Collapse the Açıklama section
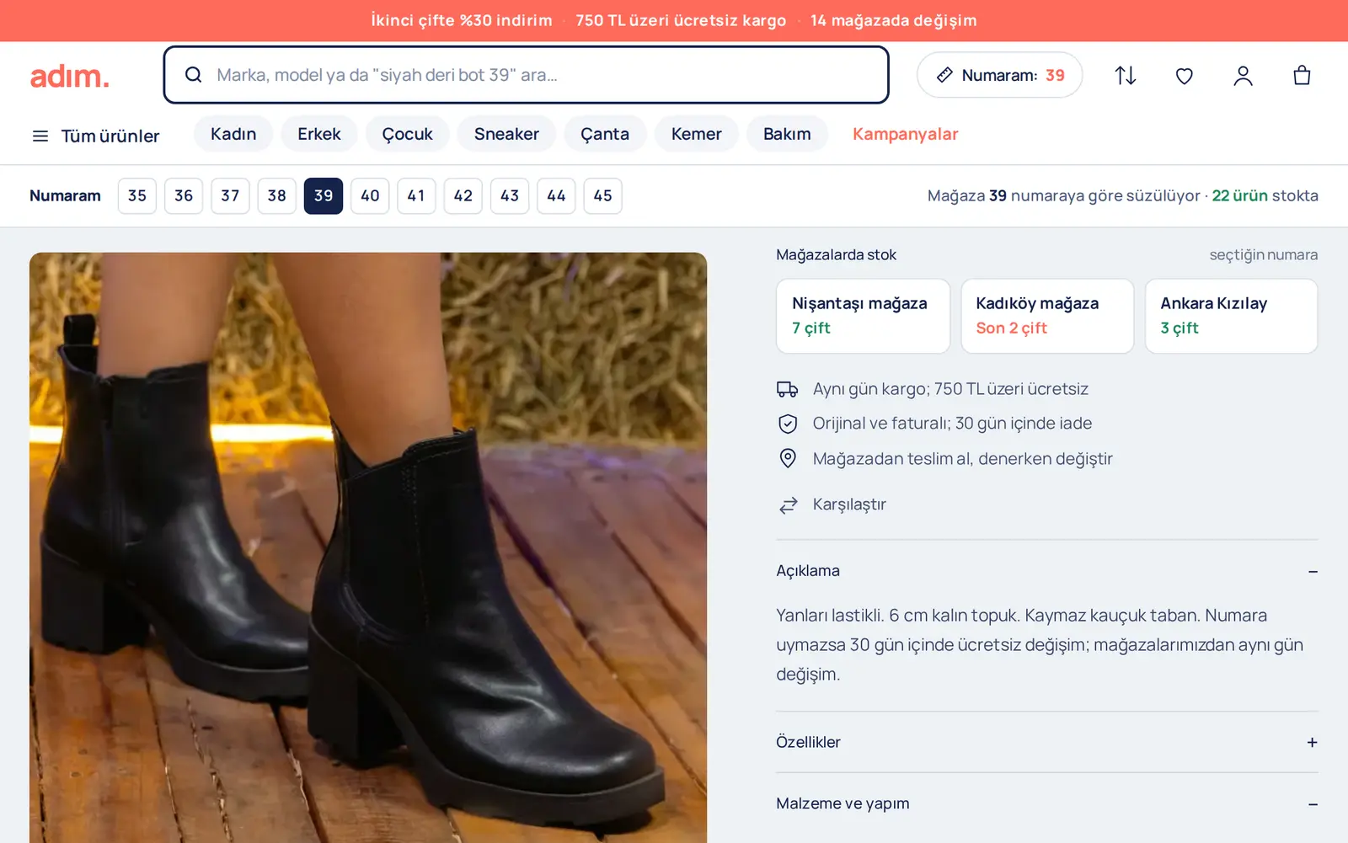 pyautogui.click(x=1046, y=571)
